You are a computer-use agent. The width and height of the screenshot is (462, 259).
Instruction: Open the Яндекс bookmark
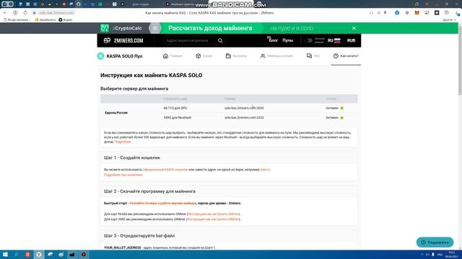[x=66, y=19]
